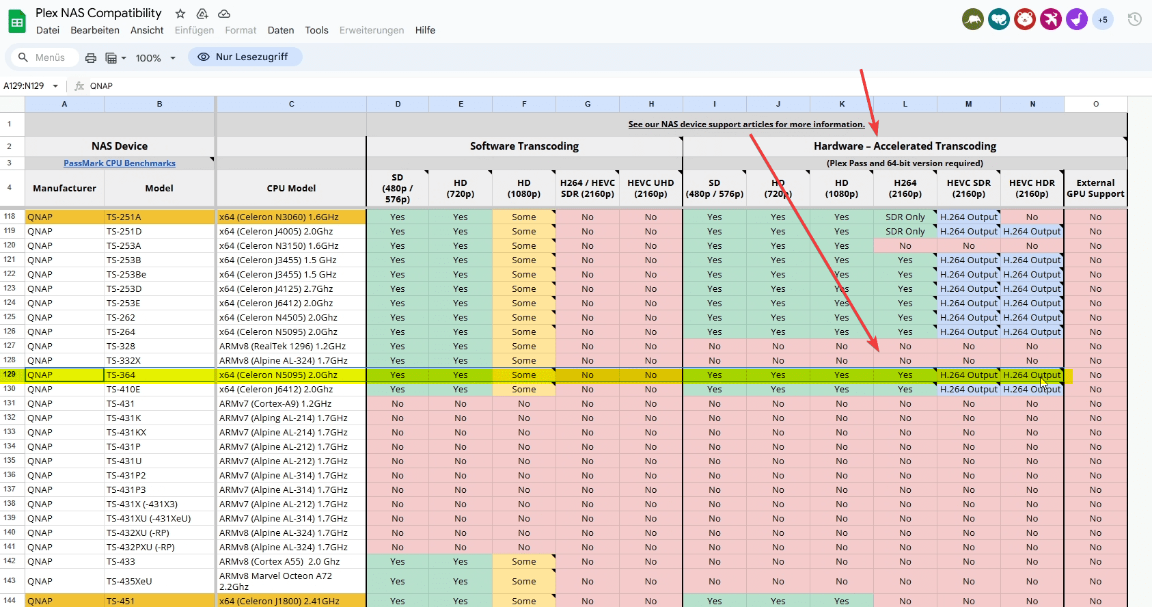Open the PassMark CPU Benchmarks link
Screen dimensions: 1152x607
tap(120, 163)
